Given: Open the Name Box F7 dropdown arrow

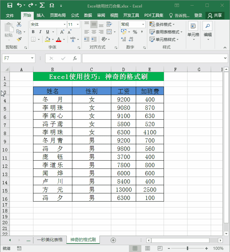Looking at the screenshot, I should 32,58.
